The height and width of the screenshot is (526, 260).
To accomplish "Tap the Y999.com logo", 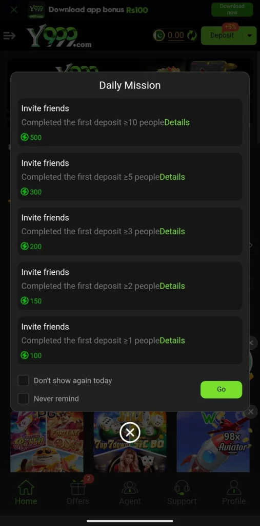I will coord(59,37).
